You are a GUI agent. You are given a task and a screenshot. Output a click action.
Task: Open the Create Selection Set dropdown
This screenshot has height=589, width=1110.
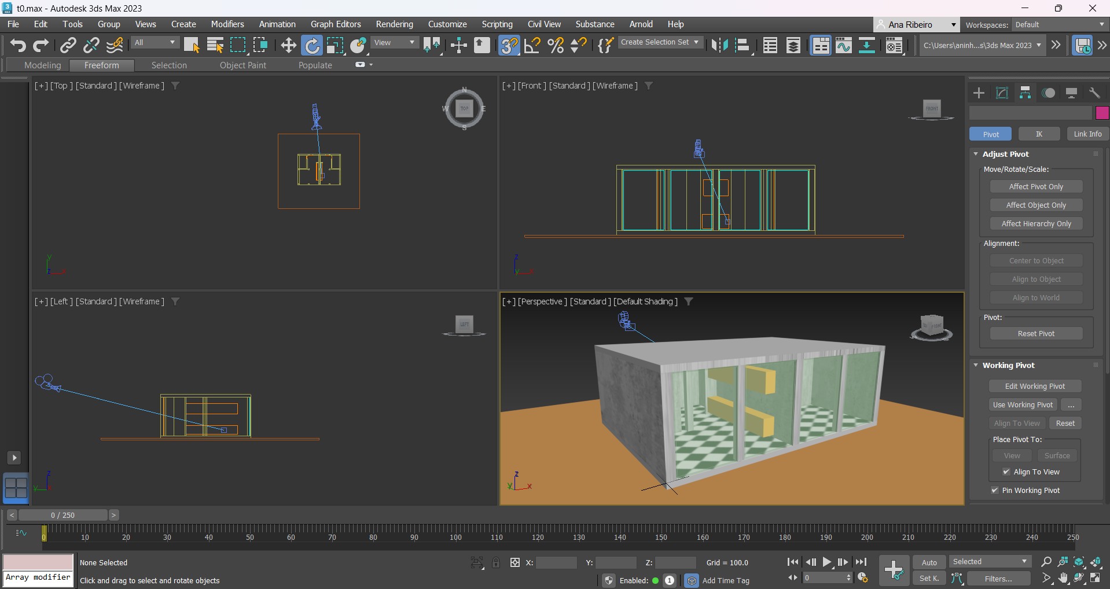(x=660, y=42)
